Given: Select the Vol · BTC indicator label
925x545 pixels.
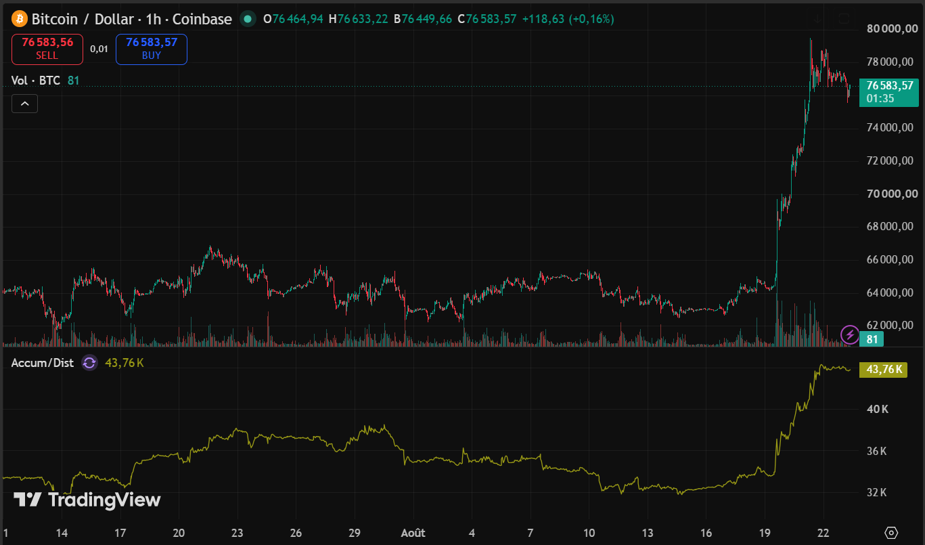Looking at the screenshot, I should point(36,81).
